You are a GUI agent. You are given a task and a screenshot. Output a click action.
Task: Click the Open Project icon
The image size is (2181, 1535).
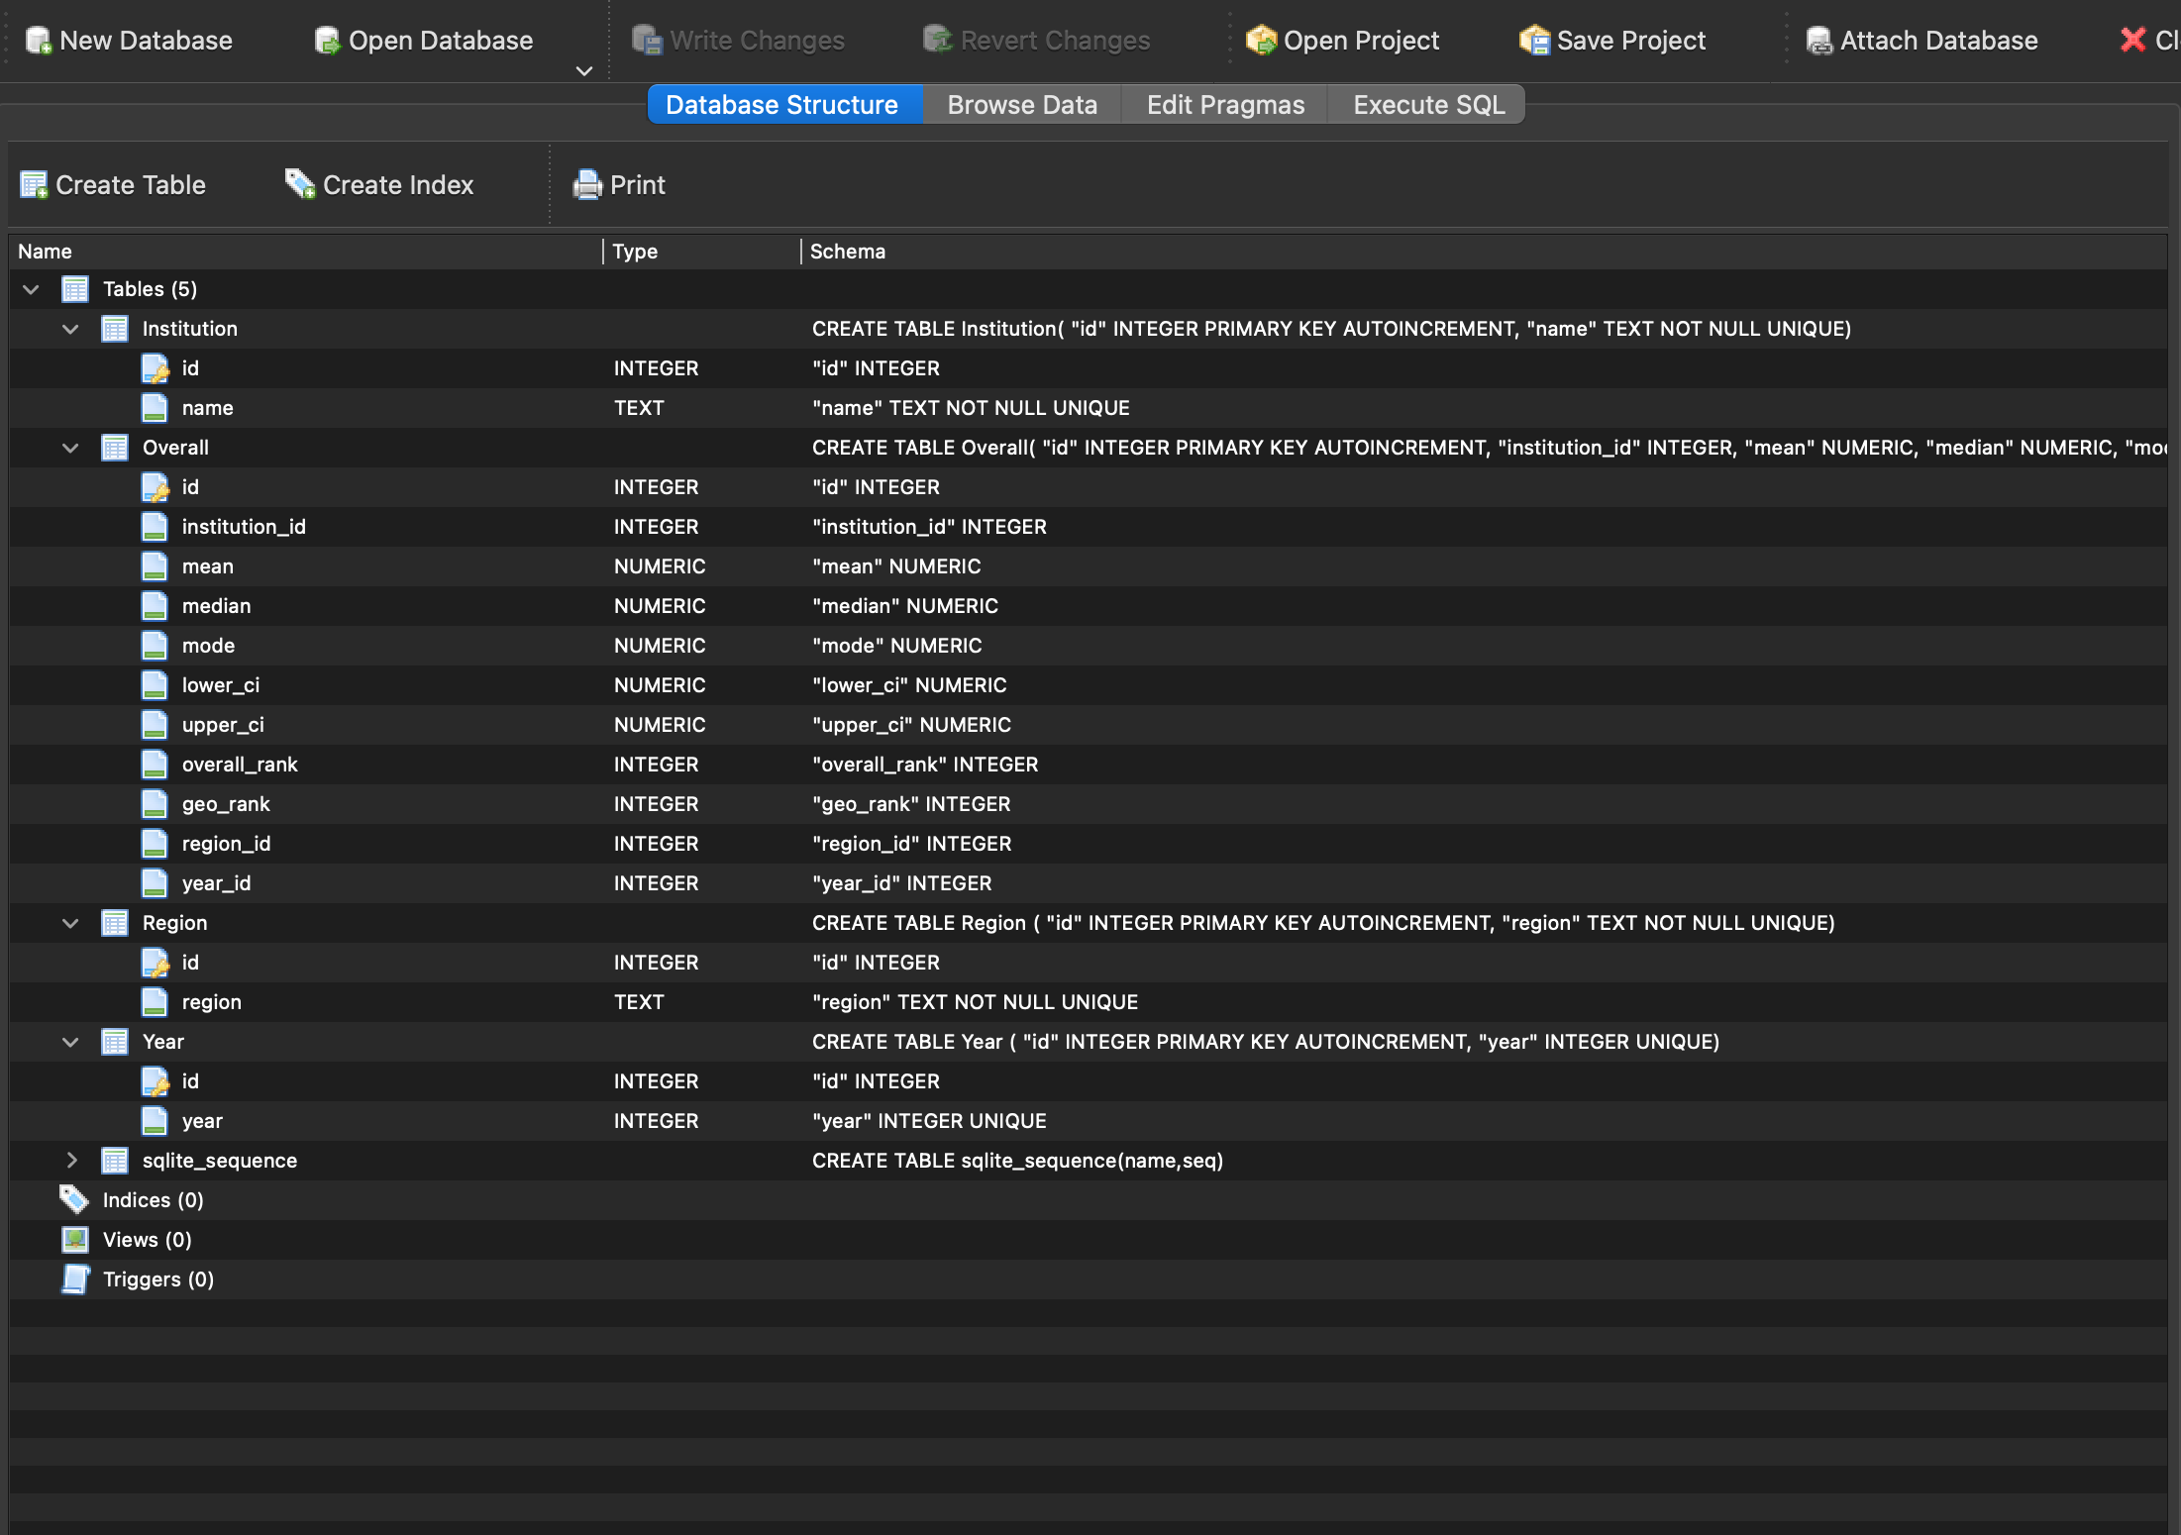pyautogui.click(x=1261, y=41)
